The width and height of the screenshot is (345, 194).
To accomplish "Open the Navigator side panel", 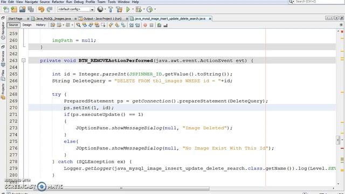I will pyautogui.click(x=3, y=30).
